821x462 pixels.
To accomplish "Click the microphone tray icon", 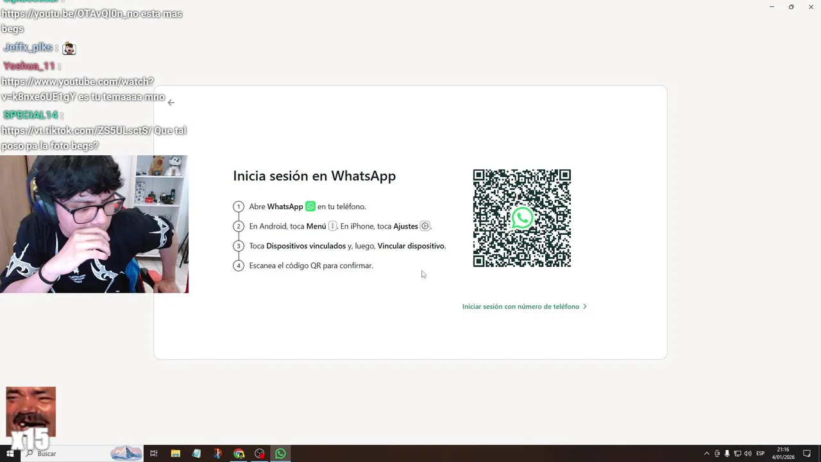I will pos(727,454).
